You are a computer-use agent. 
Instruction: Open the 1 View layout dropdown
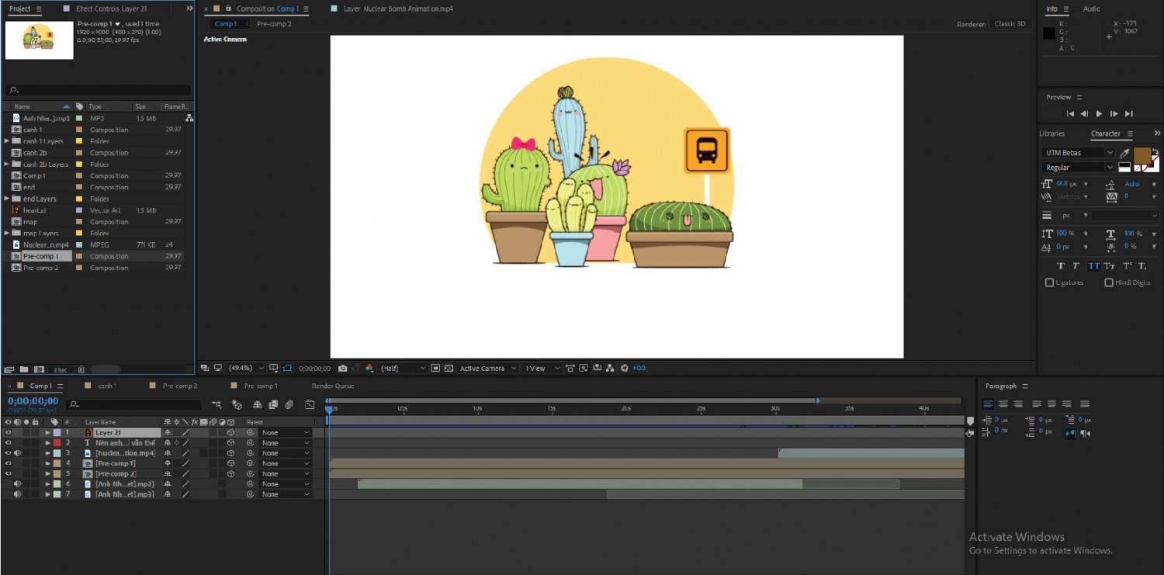pos(542,369)
